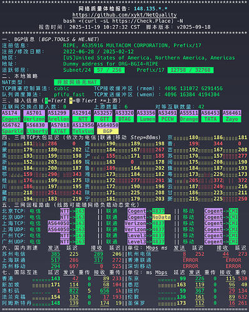
Task: Click the AS1299 Arelion badge
Action: (x=59, y=116)
